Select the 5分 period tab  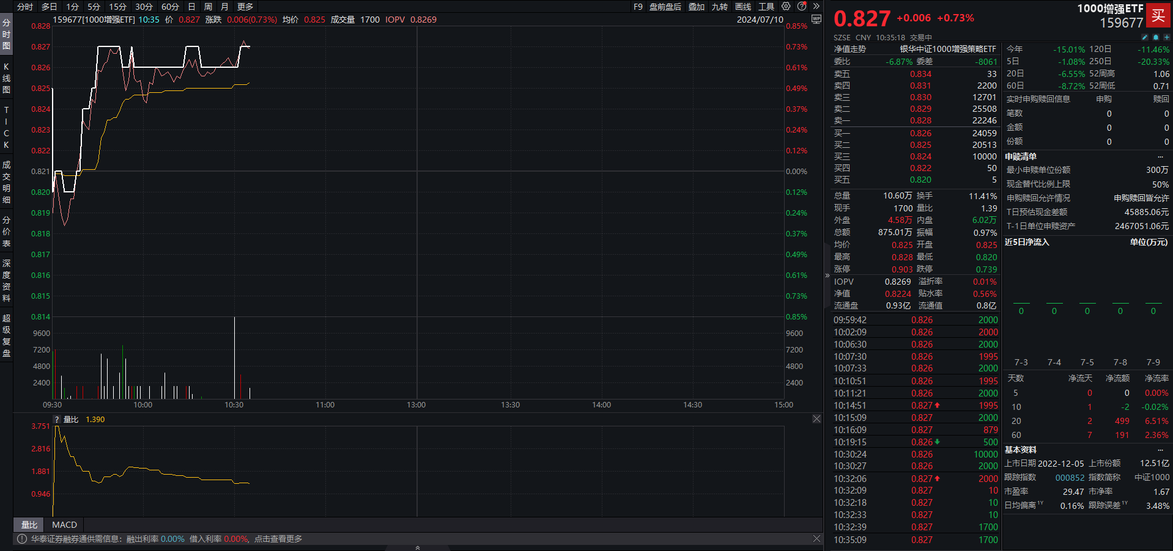(x=94, y=7)
